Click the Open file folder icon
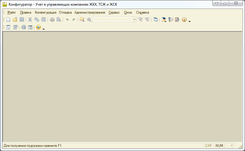Image resolution: width=245 pixels, height=151 pixels. click(x=15, y=20)
